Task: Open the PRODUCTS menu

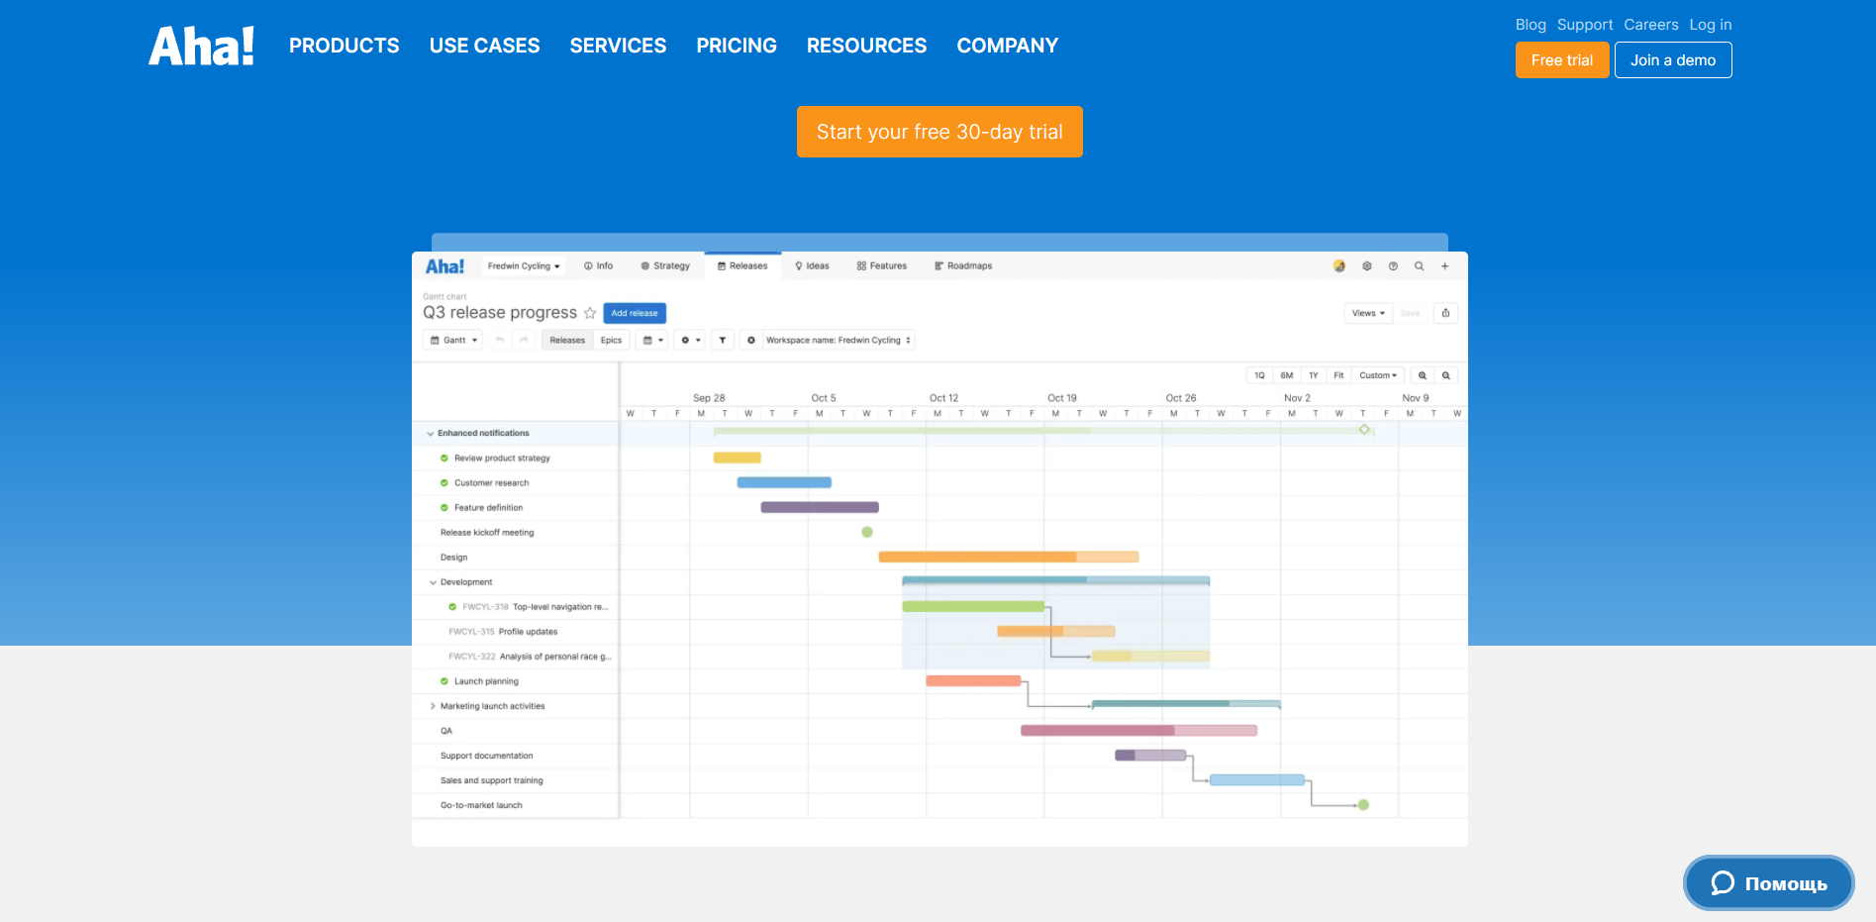Action: pos(345,46)
